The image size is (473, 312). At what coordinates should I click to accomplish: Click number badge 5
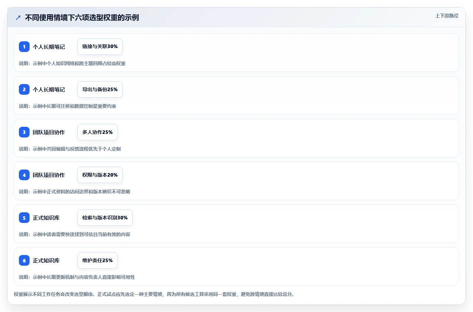point(24,218)
